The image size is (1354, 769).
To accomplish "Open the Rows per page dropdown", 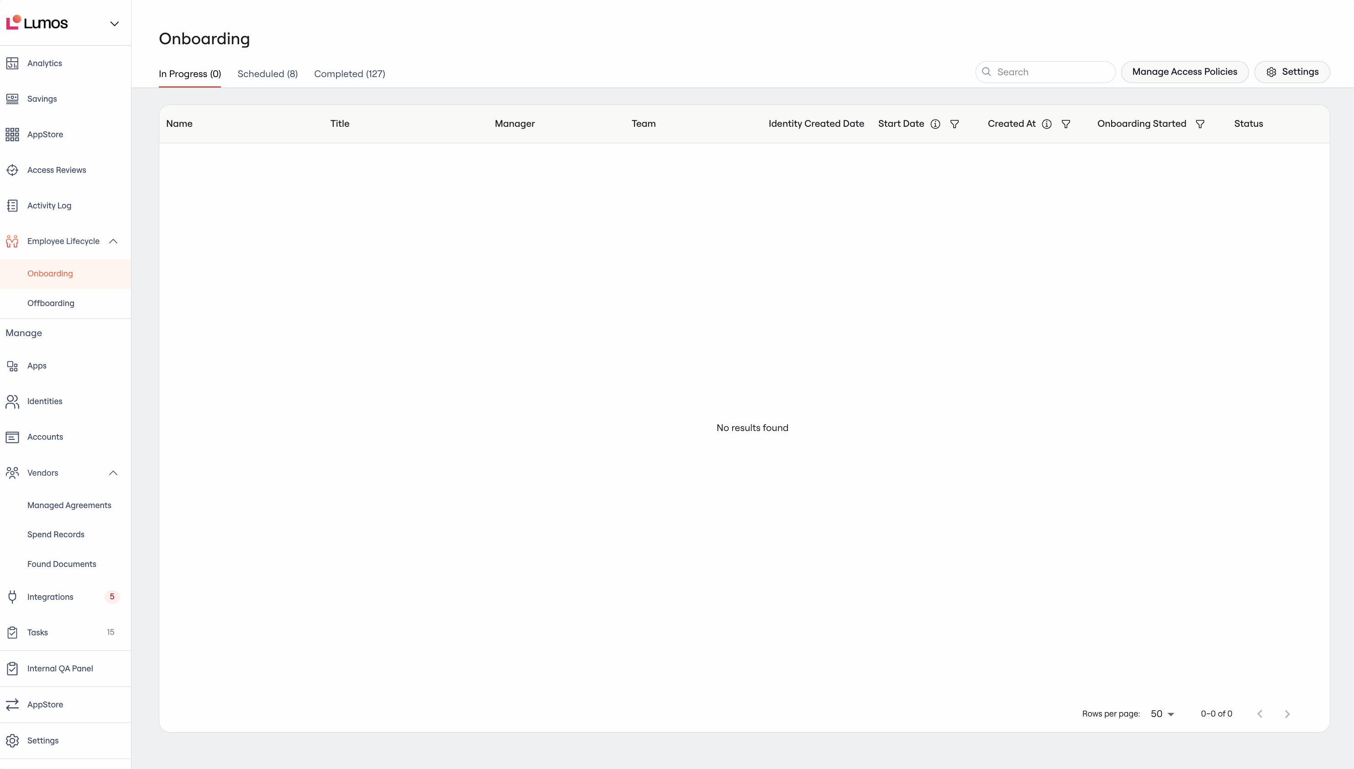I will (x=1162, y=714).
